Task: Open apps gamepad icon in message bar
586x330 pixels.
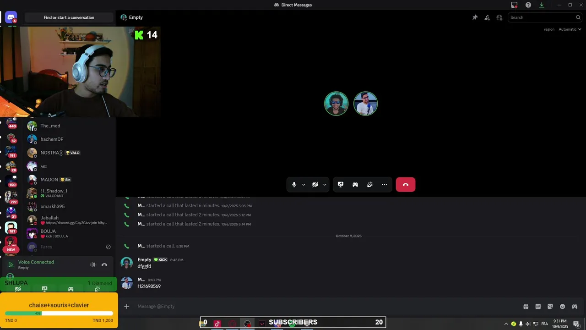Action: coord(575,307)
